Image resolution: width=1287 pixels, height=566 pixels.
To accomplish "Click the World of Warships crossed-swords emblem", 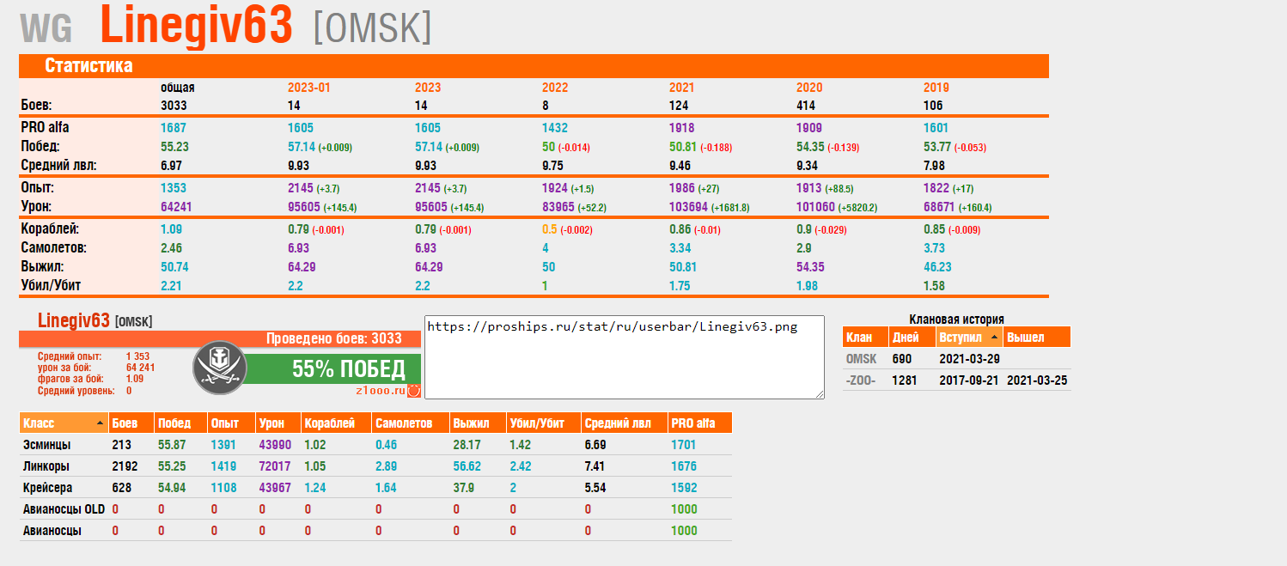I will pyautogui.click(x=219, y=368).
